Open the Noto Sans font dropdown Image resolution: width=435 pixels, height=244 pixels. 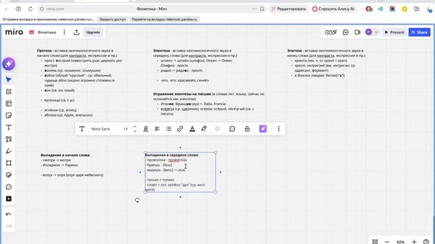click(x=101, y=129)
